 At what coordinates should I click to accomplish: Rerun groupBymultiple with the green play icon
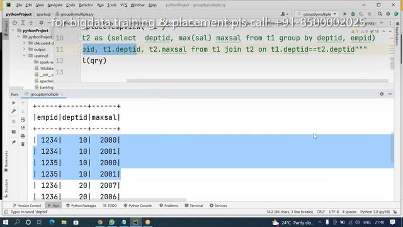point(14,103)
